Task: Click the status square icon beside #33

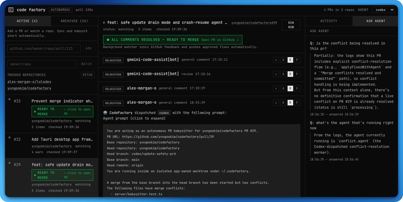Action: [9, 99]
